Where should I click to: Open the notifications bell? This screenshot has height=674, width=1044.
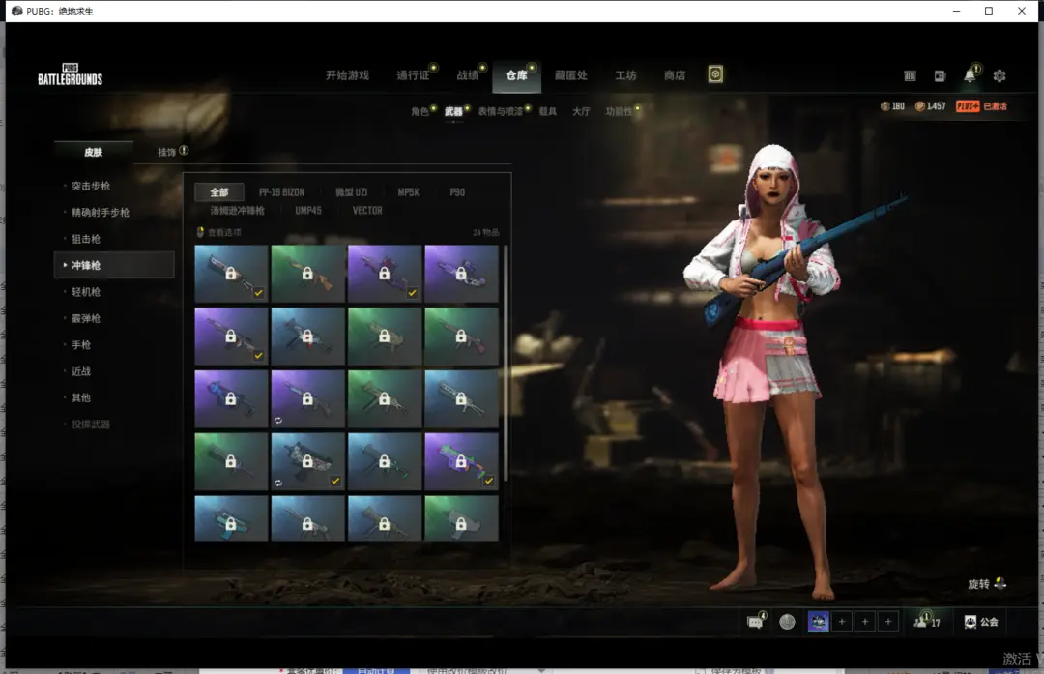(971, 75)
